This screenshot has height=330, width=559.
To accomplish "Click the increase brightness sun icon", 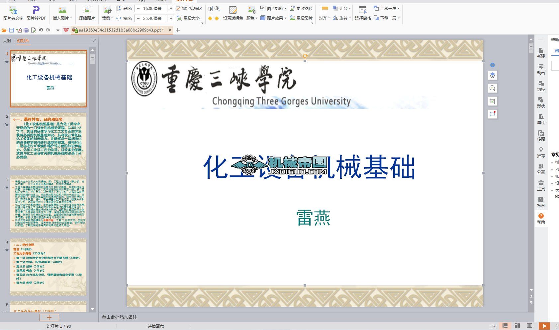I will [x=210, y=18].
